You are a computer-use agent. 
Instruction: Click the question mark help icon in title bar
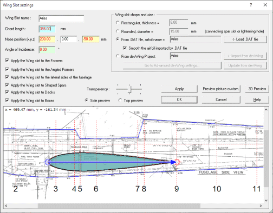[251, 5]
